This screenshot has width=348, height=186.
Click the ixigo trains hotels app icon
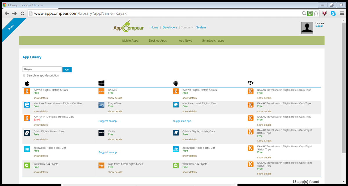(101, 165)
